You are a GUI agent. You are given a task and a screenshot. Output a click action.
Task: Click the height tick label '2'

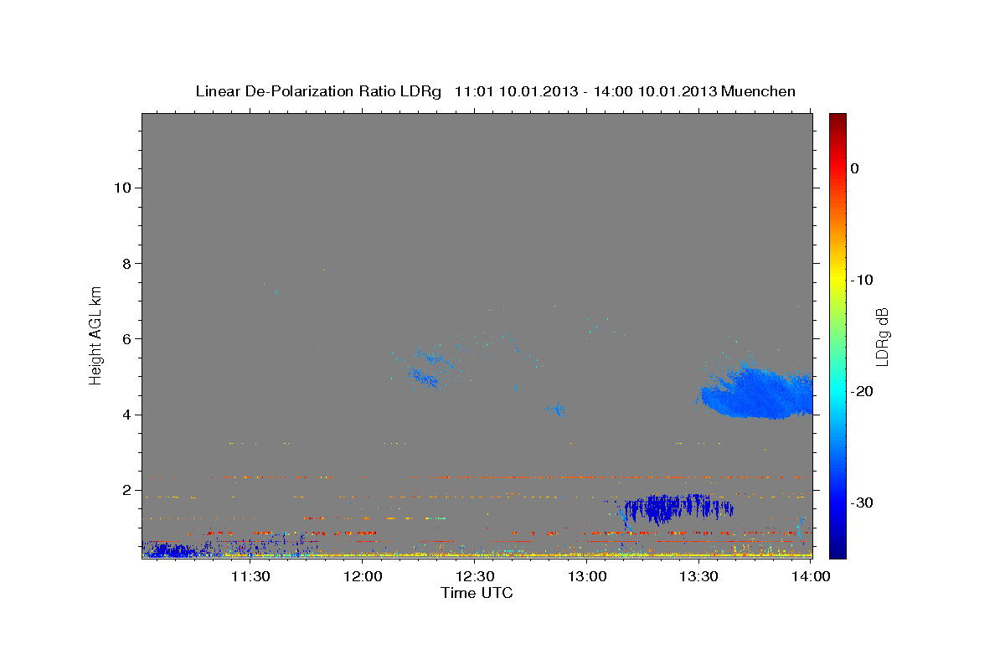pyautogui.click(x=127, y=490)
